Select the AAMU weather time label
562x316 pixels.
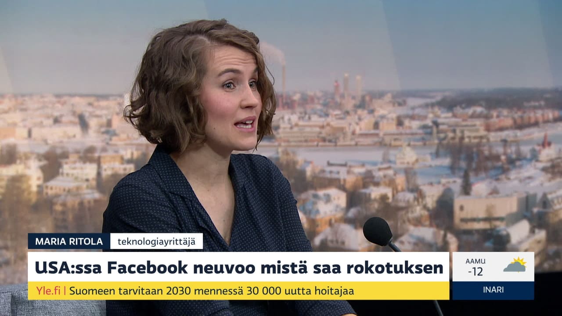[x=476, y=261]
